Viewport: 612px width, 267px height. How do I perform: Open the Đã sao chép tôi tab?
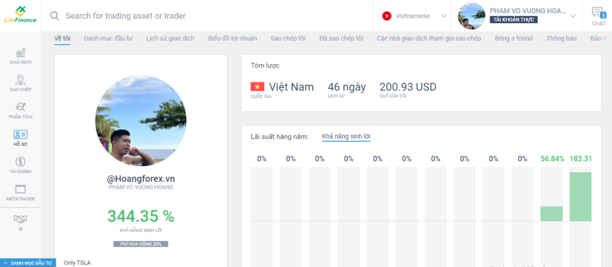tap(341, 38)
